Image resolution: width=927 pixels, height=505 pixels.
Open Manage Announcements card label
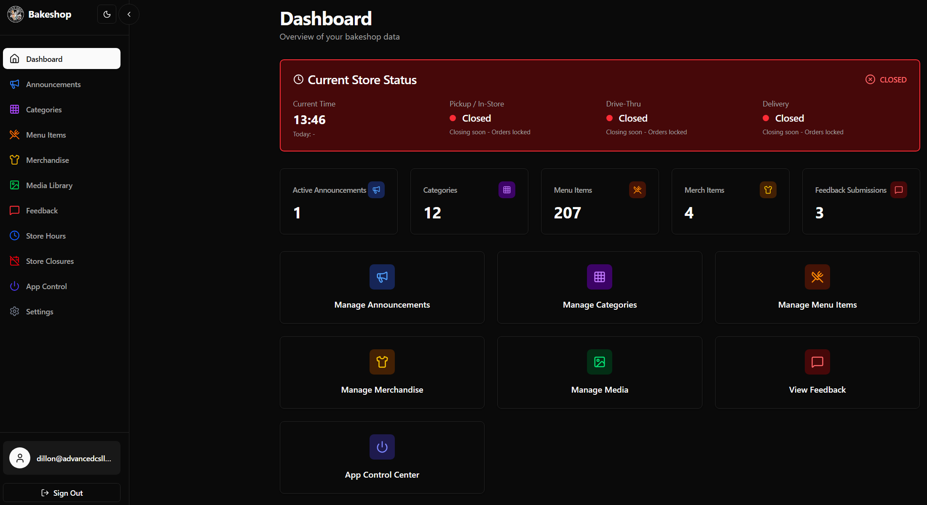(382, 305)
